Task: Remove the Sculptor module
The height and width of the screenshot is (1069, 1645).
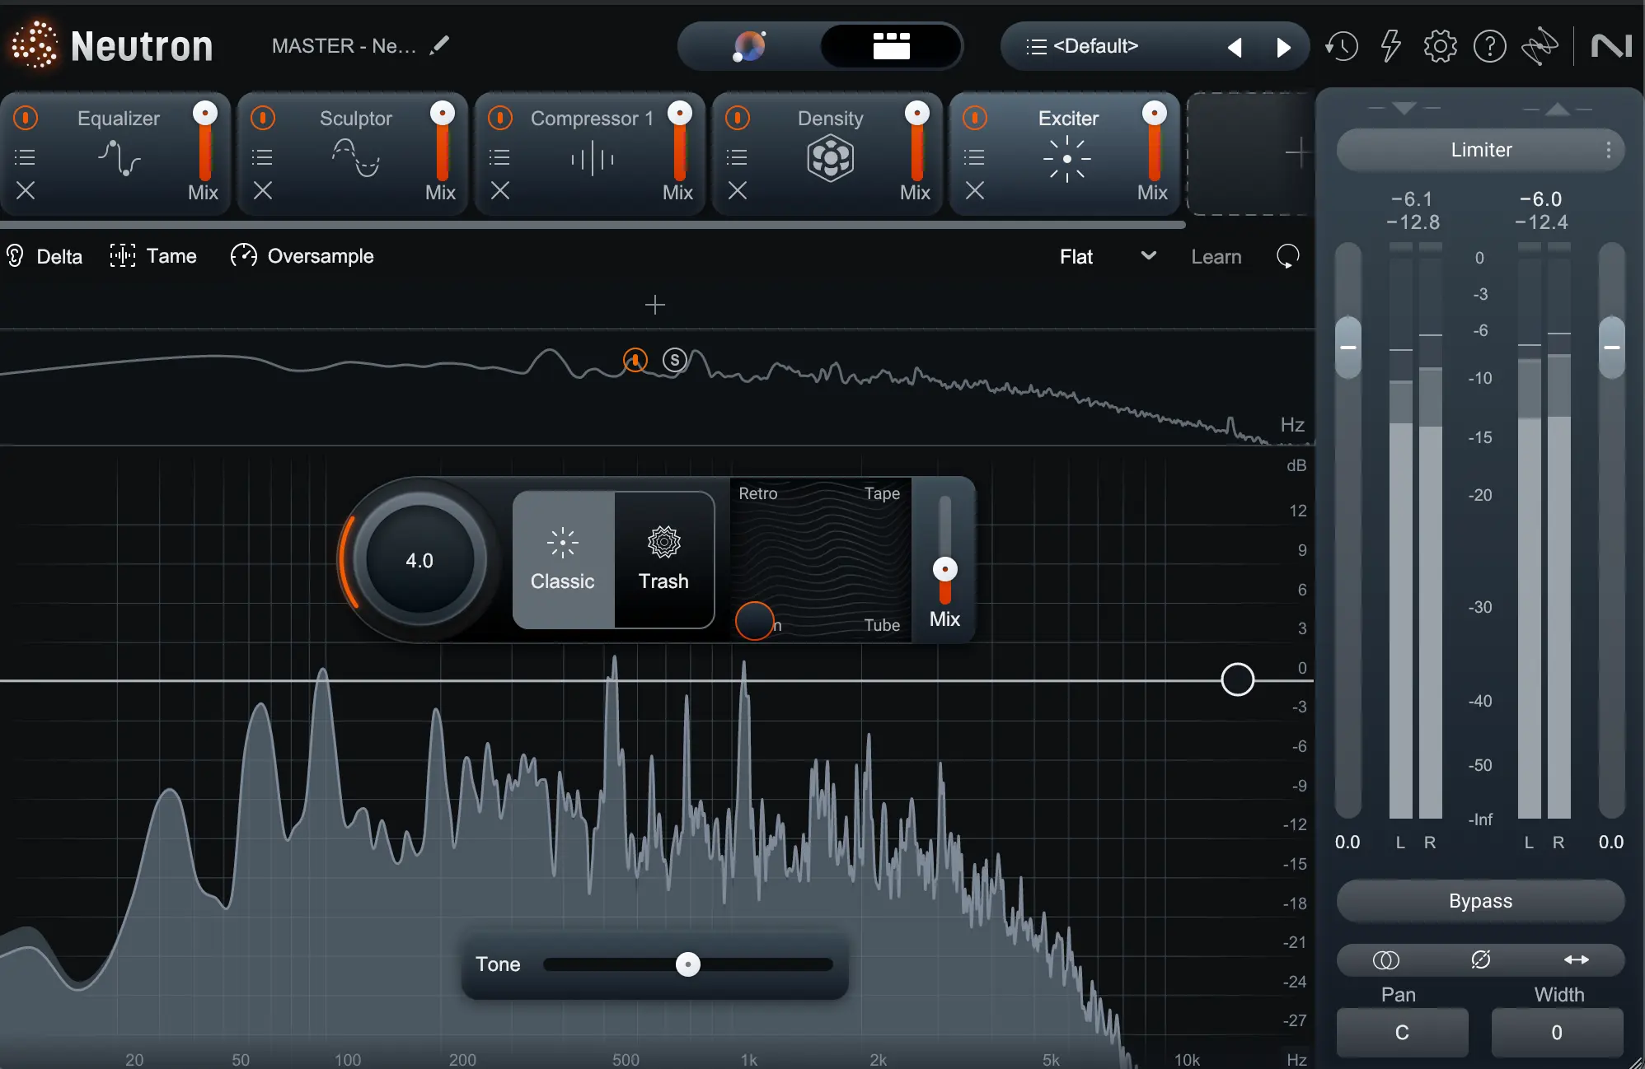Action: 263,191
